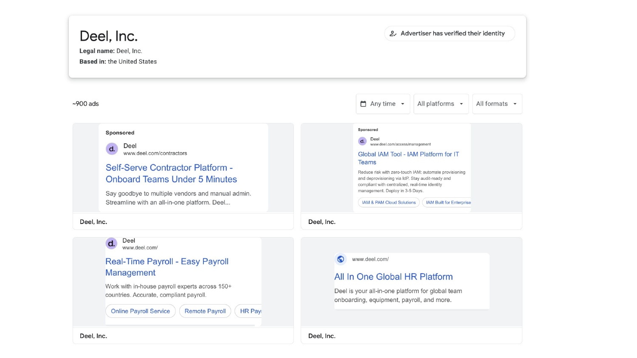Click www.deel.com/ URL in HR Platform ad
Screen dimensions: 637x358
pos(370,259)
